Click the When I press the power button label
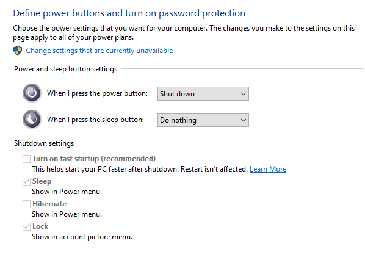The image size is (365, 271). (97, 93)
